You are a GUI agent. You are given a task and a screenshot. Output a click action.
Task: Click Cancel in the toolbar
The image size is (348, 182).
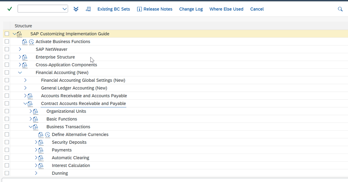coord(257,9)
